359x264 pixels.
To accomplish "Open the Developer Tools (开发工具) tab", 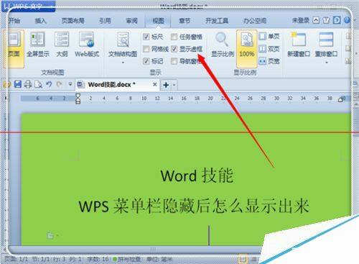I will 217,21.
